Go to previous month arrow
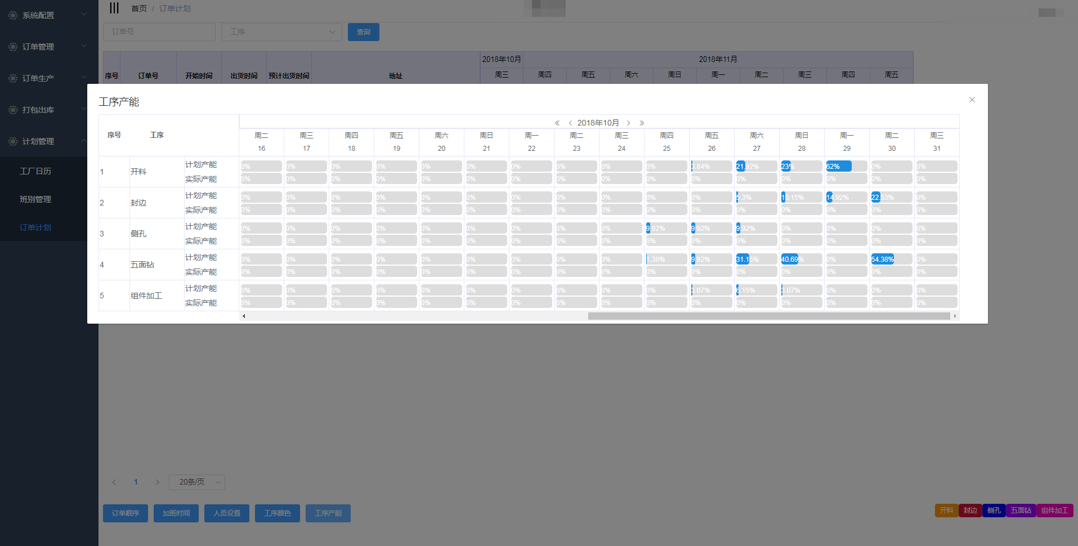 tap(570, 123)
